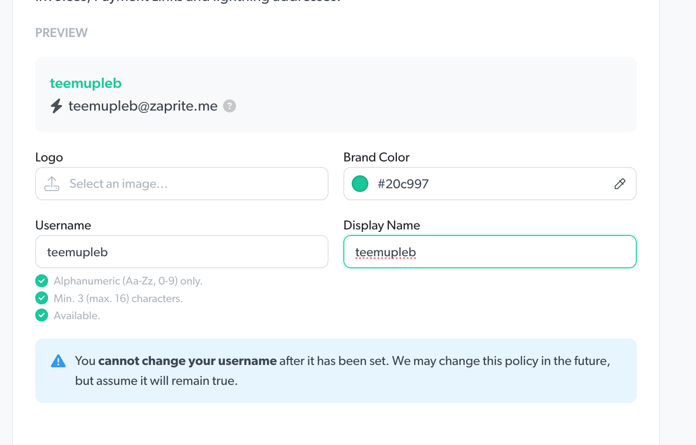
Task: Click the #20c997 hex color value
Action: (x=403, y=184)
